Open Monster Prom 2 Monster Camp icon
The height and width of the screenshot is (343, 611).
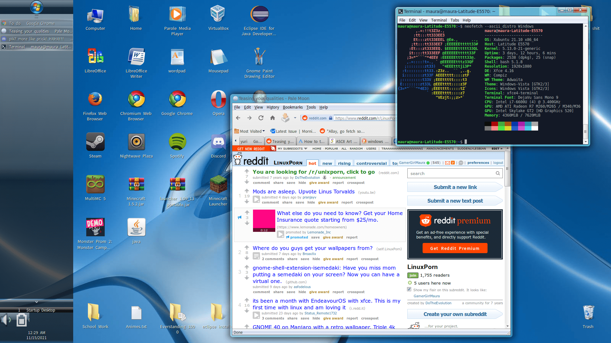(95, 227)
